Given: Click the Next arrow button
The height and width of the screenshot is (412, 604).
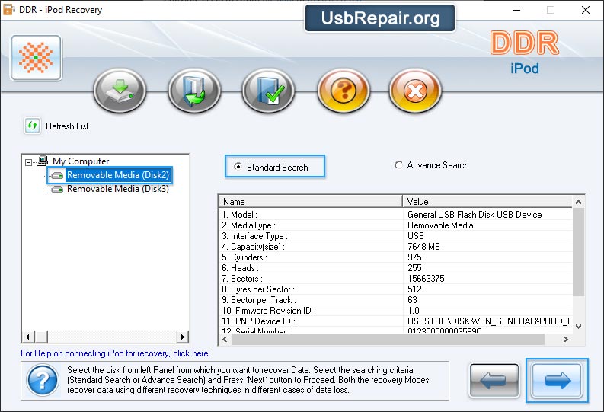Looking at the screenshot, I should [557, 381].
